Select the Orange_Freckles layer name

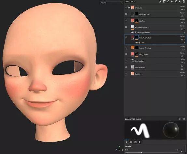(x=145, y=48)
